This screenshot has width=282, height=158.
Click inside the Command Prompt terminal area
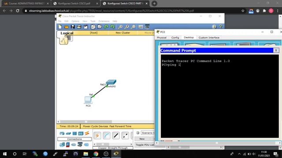coord(219,96)
